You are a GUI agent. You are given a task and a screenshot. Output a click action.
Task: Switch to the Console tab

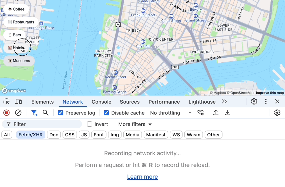point(101,102)
